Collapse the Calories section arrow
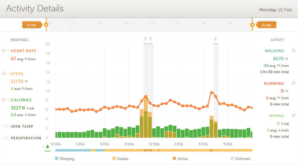This screenshot has width=298, height=165. pyautogui.click(x=8, y=100)
